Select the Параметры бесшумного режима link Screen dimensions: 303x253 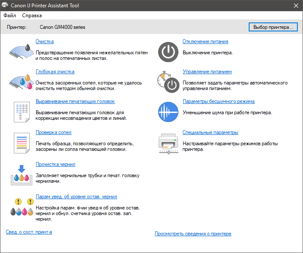(218, 101)
